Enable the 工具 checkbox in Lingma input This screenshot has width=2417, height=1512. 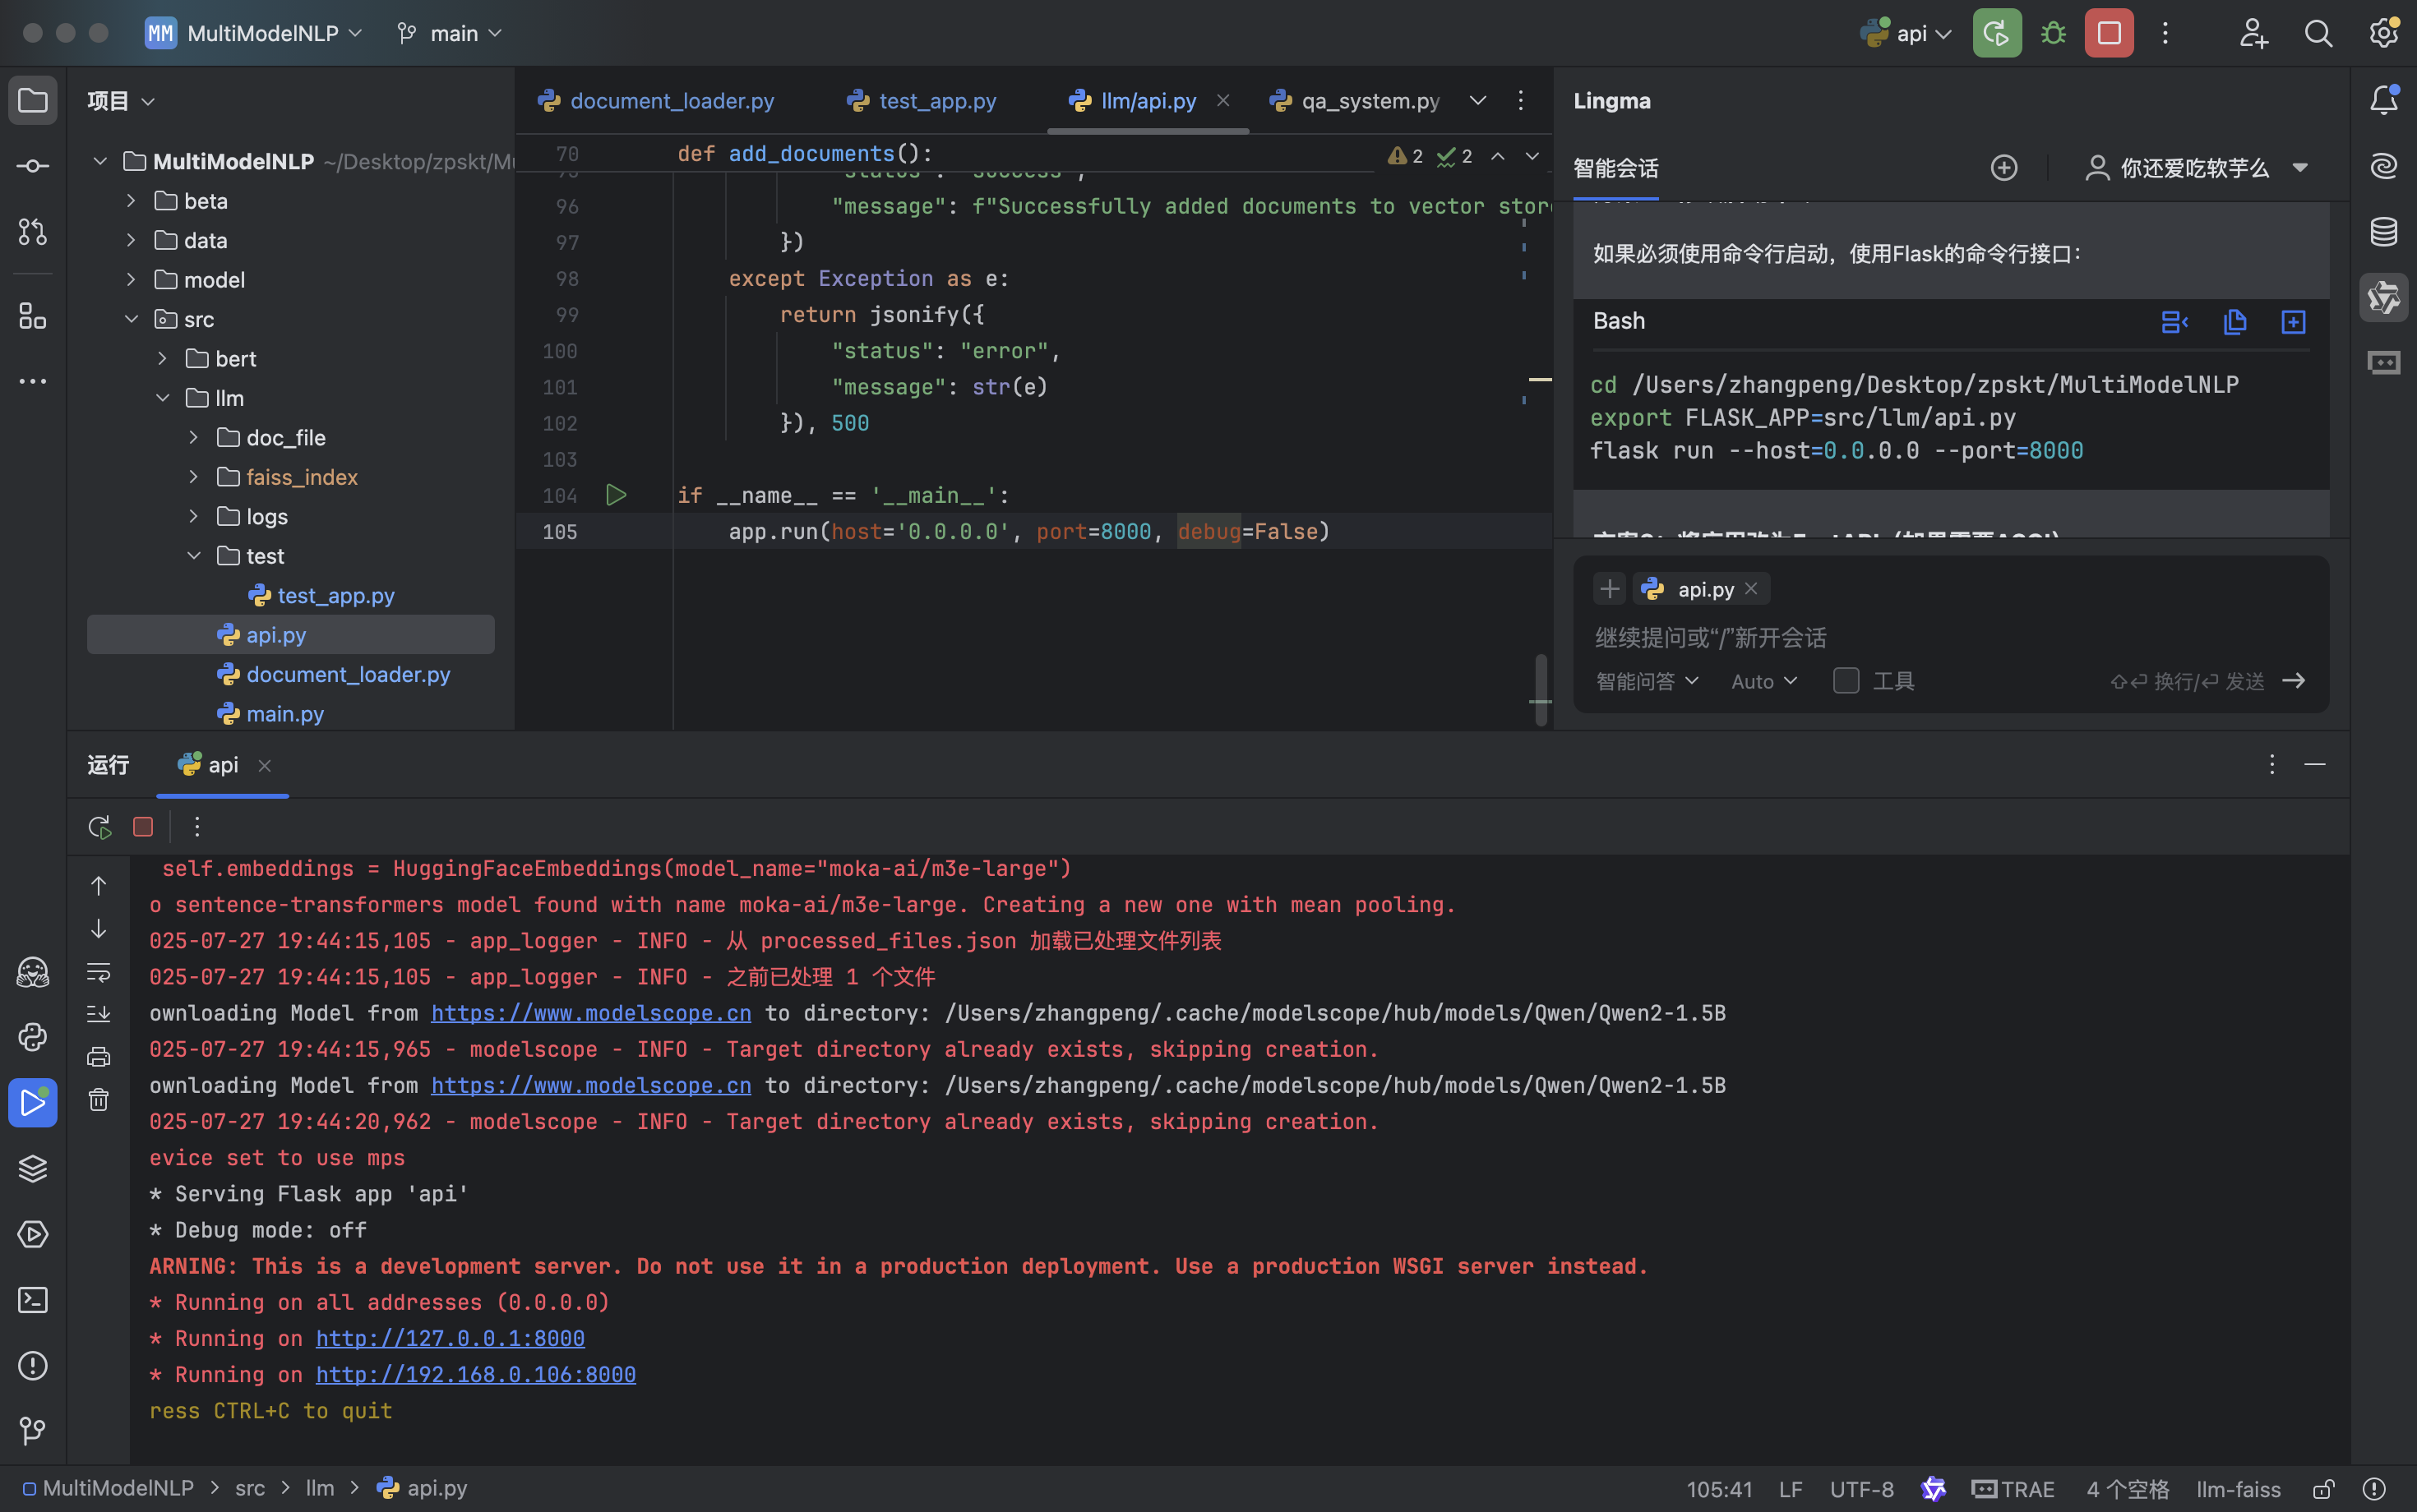(1846, 681)
